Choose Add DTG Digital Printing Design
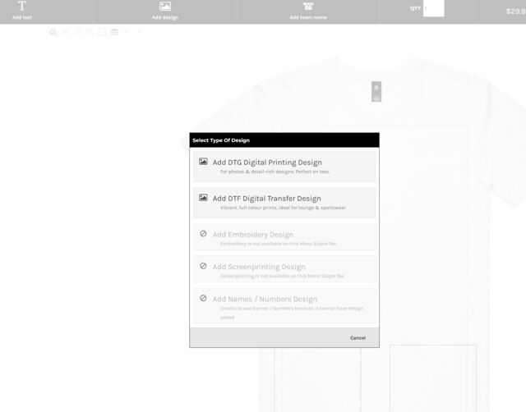This screenshot has width=526, height=412. pos(284,167)
